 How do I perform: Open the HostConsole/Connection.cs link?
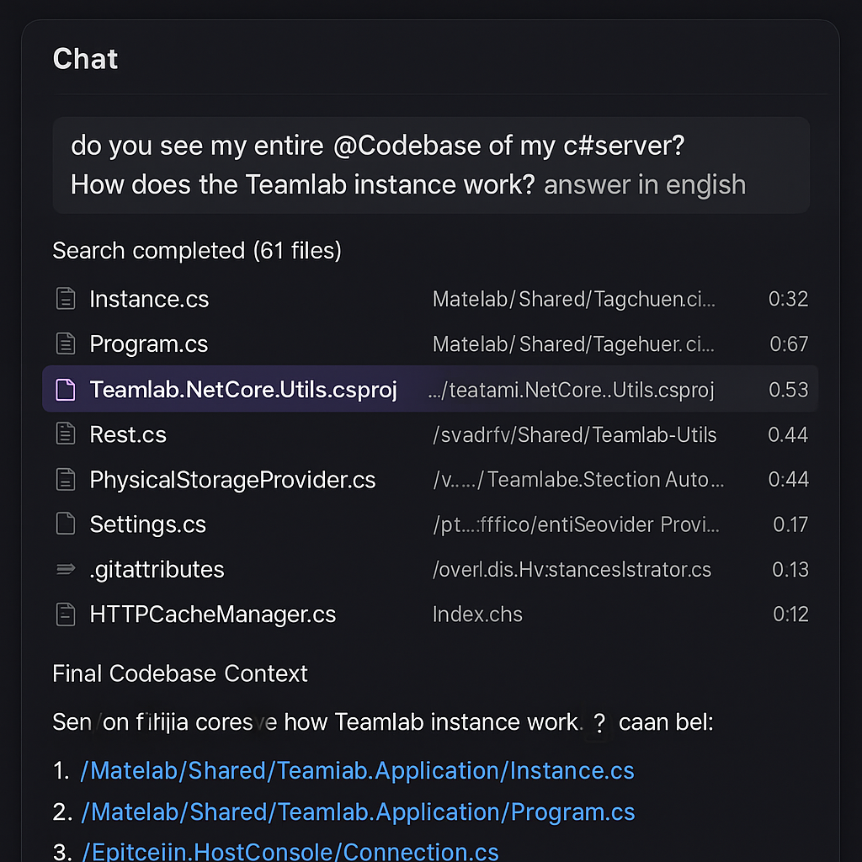pyautogui.click(x=290, y=852)
